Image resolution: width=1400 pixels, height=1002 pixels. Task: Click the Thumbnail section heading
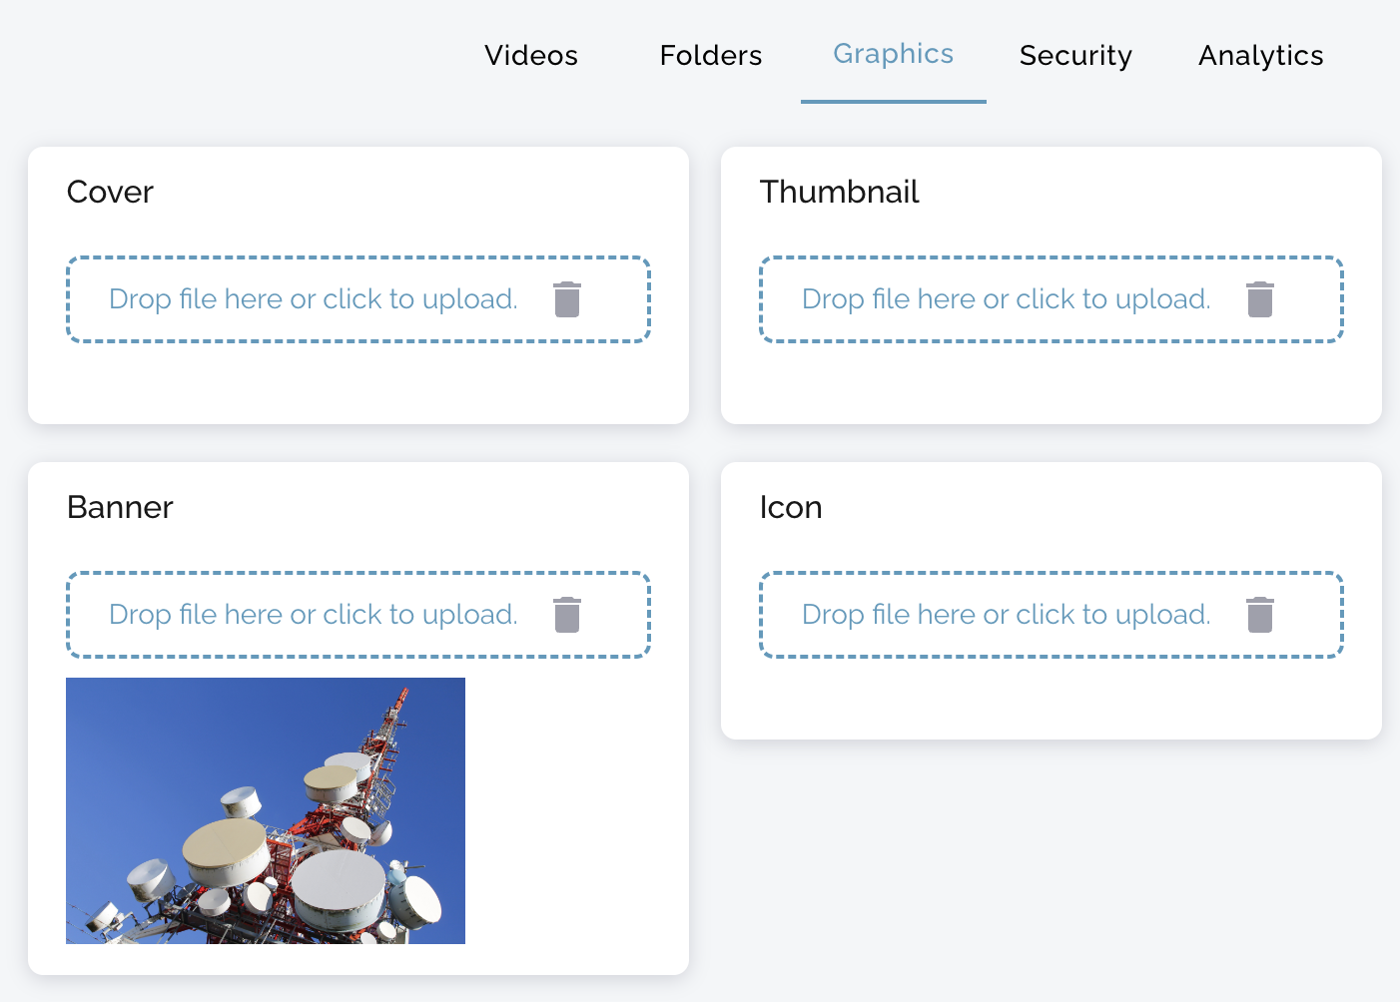839,192
